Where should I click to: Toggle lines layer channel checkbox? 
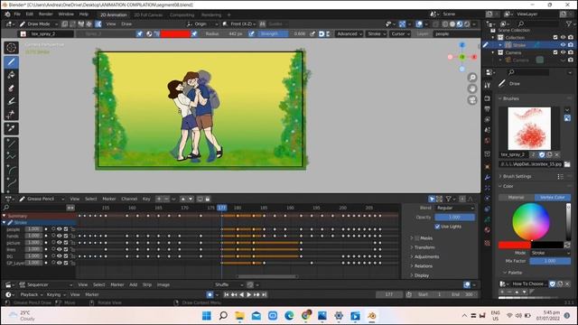click(x=66, y=249)
